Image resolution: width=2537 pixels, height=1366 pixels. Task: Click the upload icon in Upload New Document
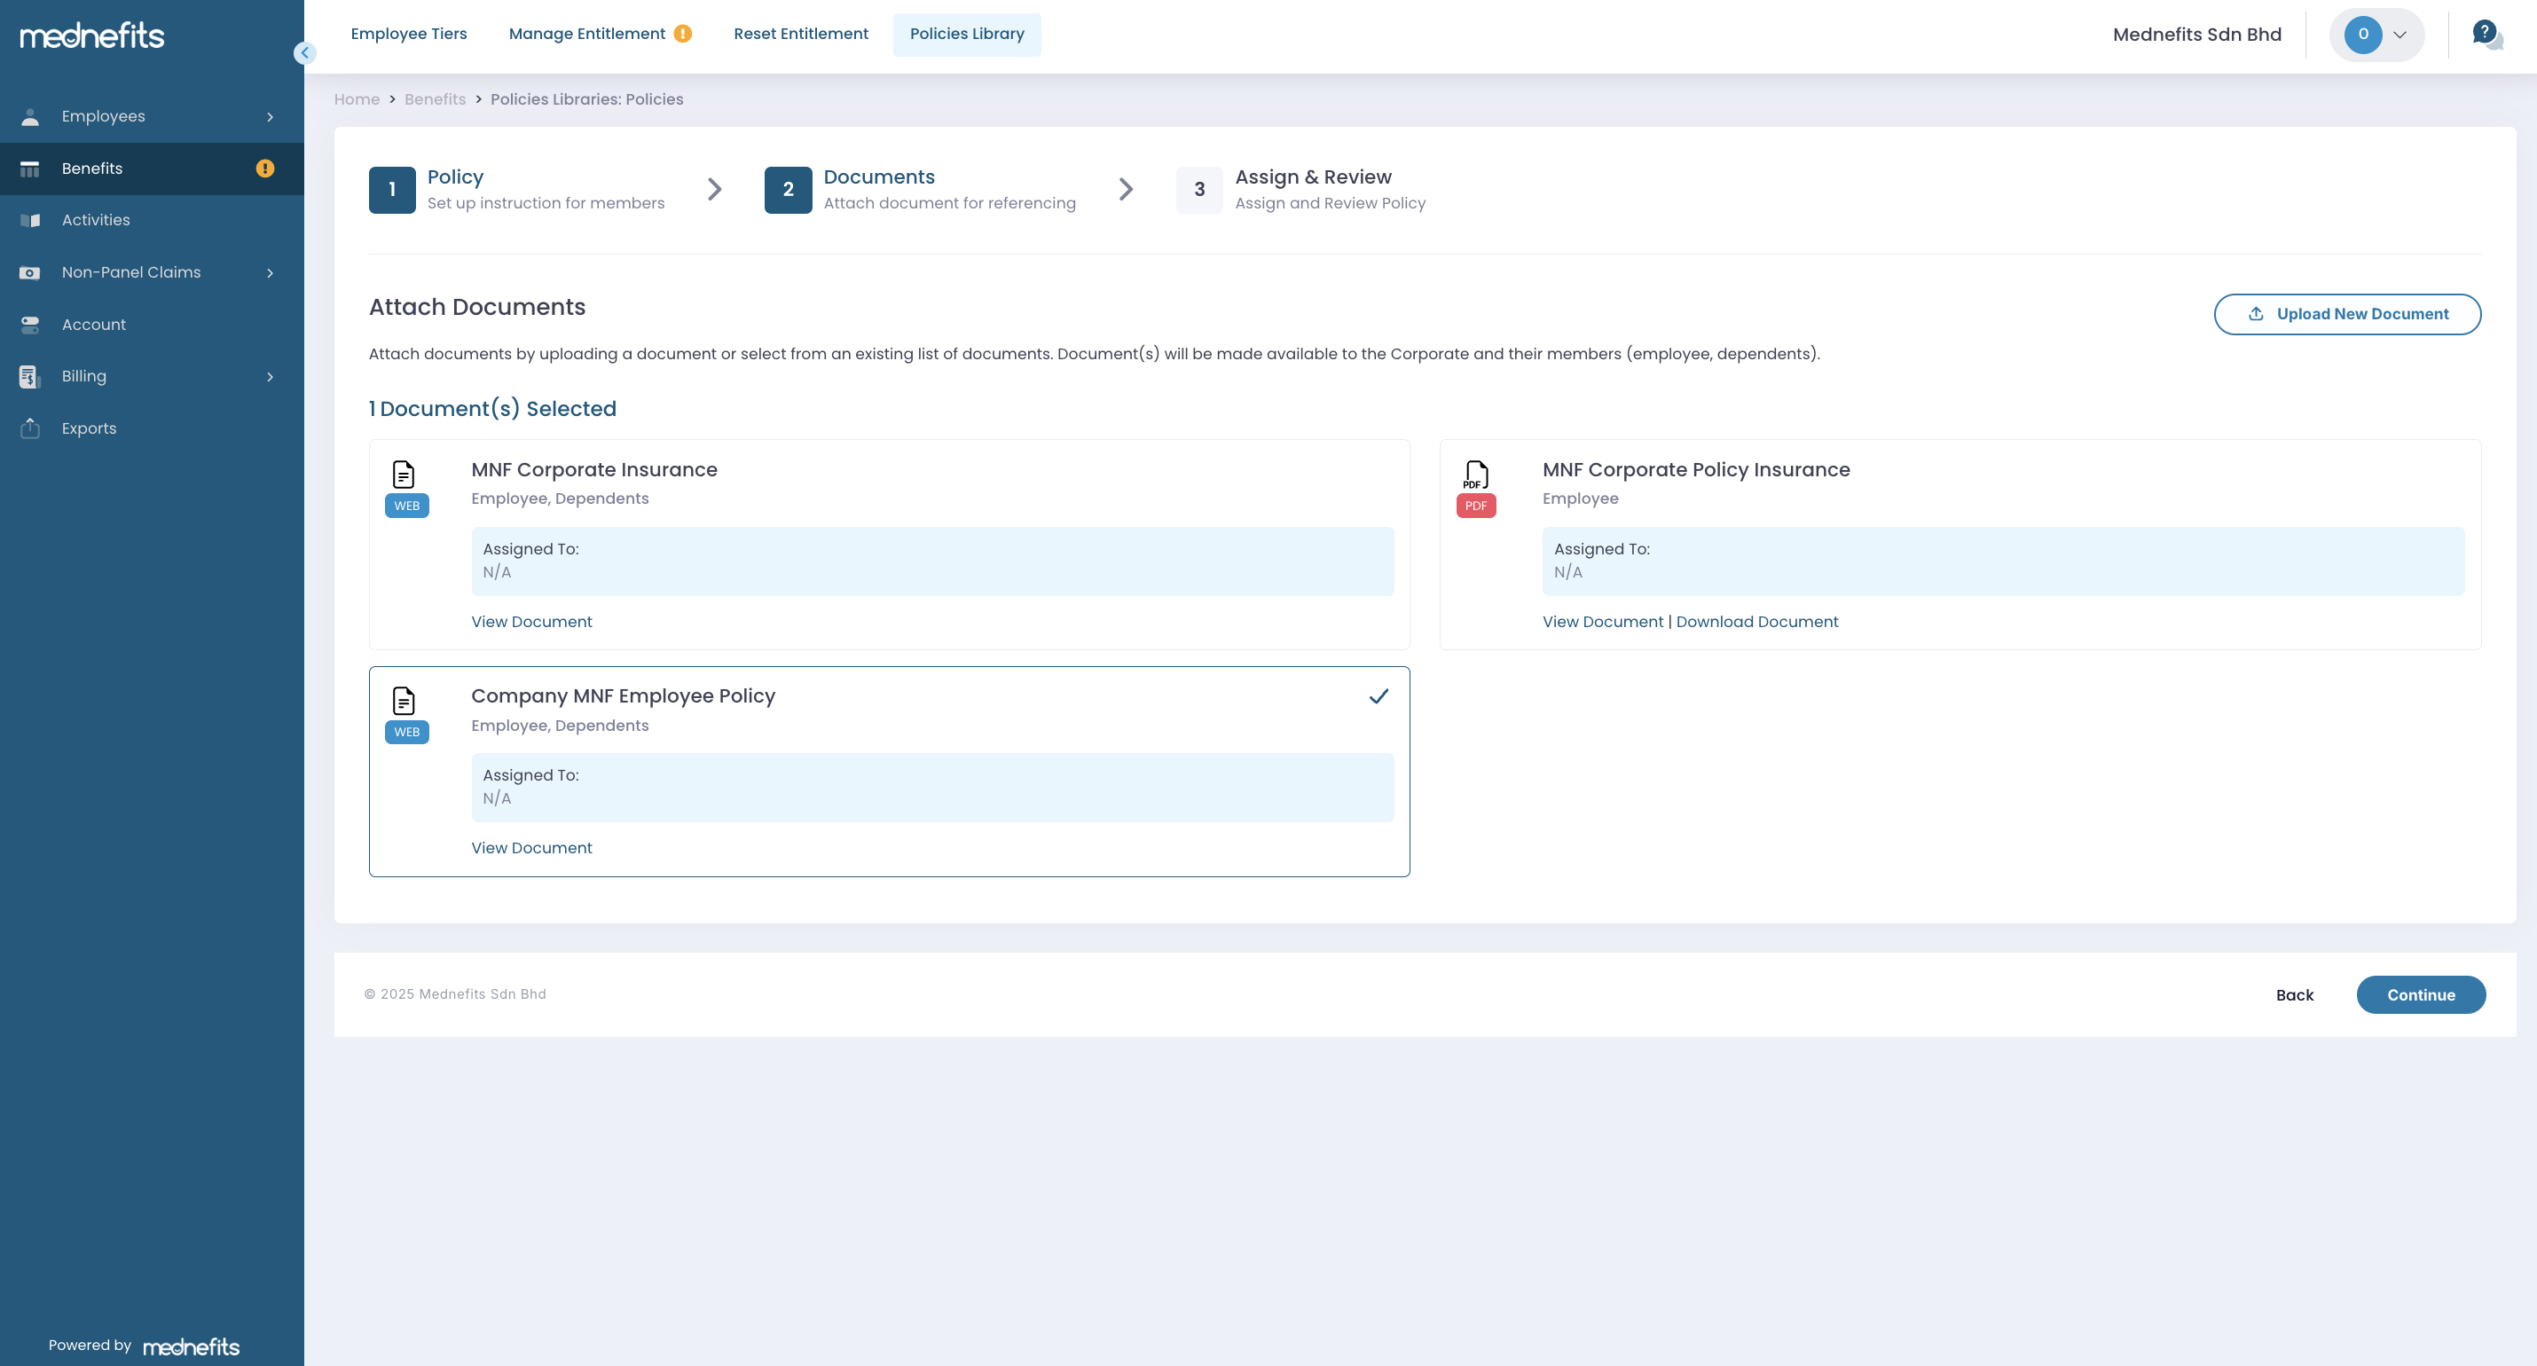(x=2257, y=314)
